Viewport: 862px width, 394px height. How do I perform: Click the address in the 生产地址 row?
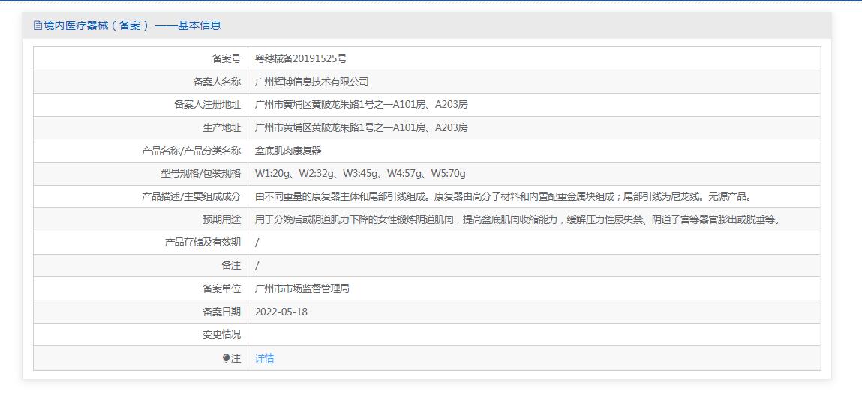(x=361, y=128)
